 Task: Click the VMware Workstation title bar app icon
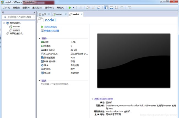pos(2,2)
